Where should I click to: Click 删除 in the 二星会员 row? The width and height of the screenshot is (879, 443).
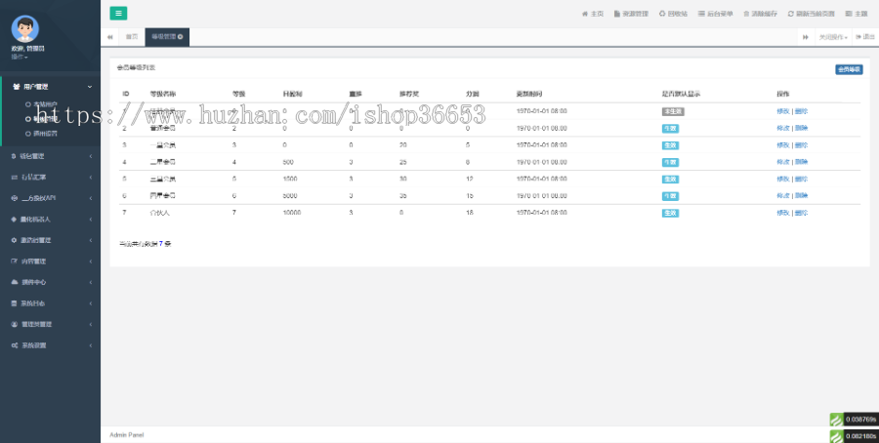801,162
